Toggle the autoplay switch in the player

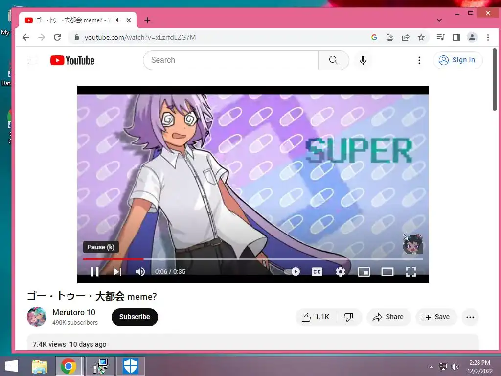293,271
